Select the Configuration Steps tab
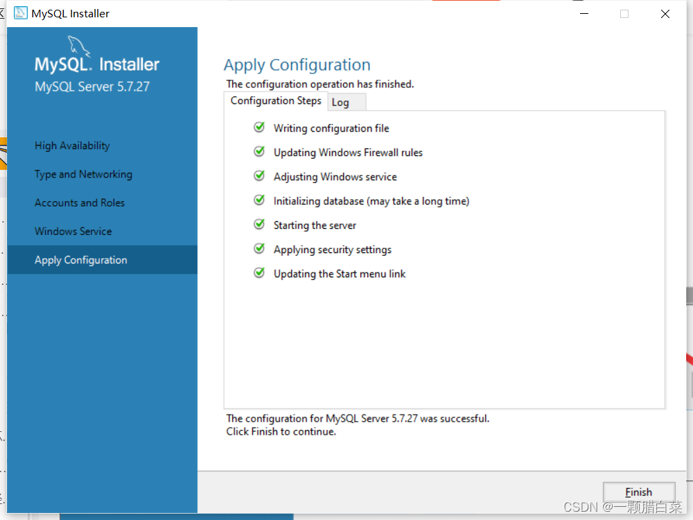This screenshot has height=520, width=693. (x=276, y=101)
